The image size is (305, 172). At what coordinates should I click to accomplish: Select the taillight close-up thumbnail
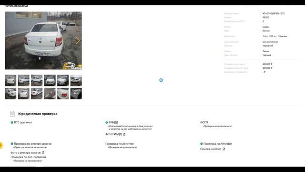(63, 94)
